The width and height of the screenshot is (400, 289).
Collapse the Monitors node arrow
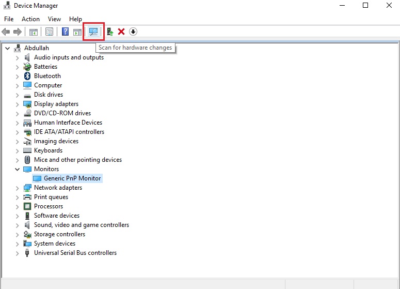(x=17, y=169)
